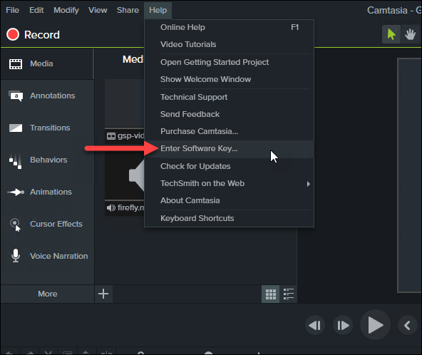Switch media bin to list view

288,294
